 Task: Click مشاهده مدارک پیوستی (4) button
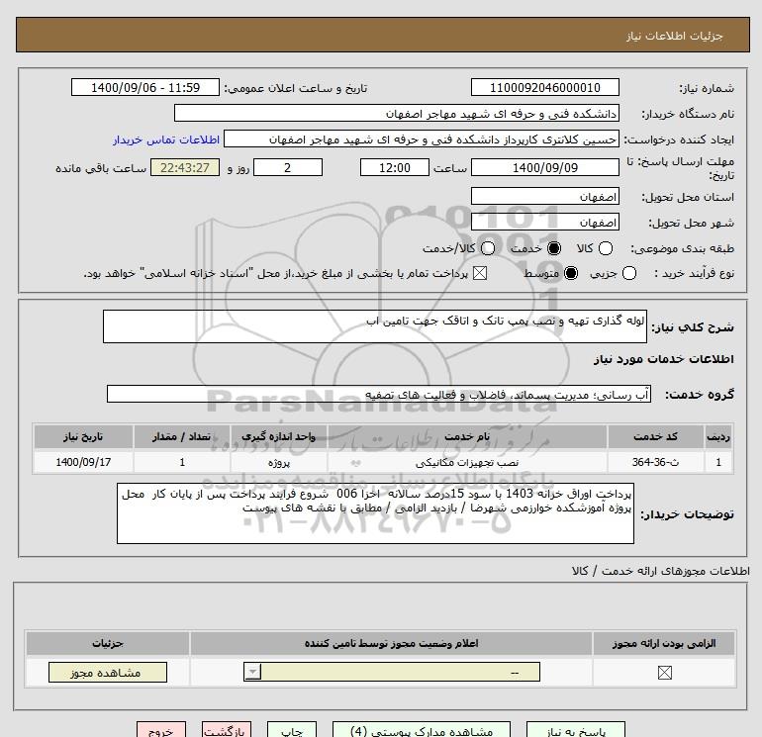(x=422, y=730)
